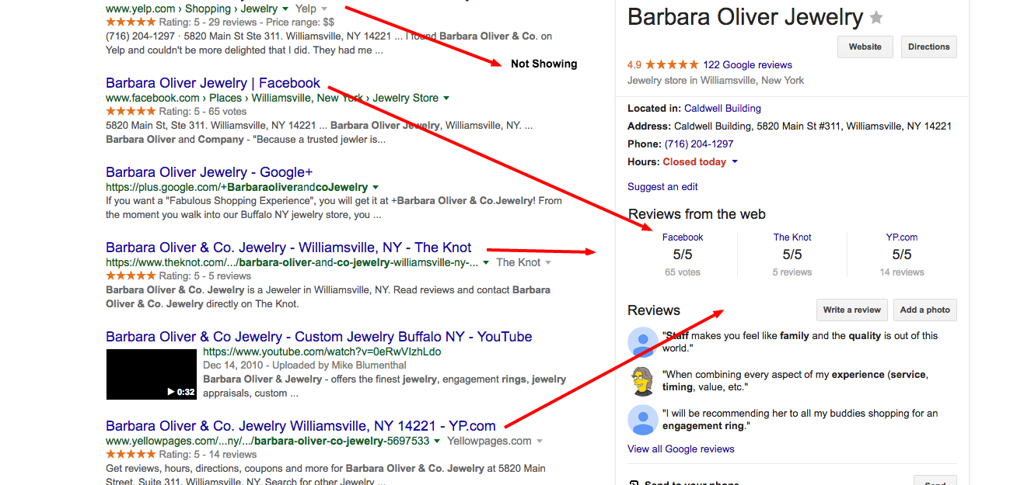Expand gray Yellowpages.com source dropdown
Screen dimensions: 1031x485
pos(539,442)
